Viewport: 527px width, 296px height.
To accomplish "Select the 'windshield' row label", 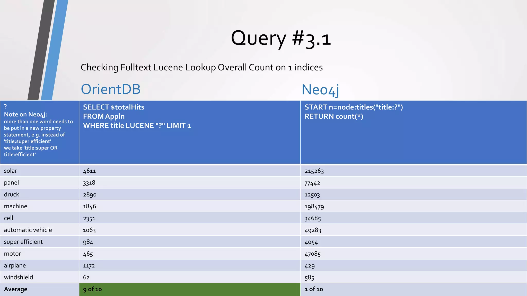I will tap(19, 277).
